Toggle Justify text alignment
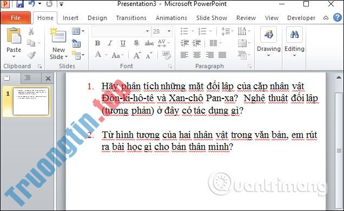Screen dimensions: 344x211 tap(222, 55)
